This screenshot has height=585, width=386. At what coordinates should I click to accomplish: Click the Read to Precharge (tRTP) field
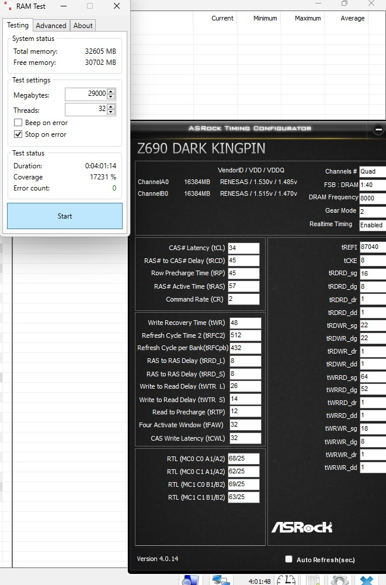245,411
